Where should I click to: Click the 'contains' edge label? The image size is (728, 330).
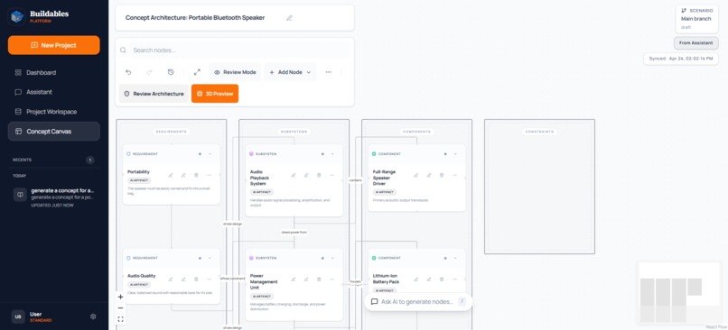[355, 180]
